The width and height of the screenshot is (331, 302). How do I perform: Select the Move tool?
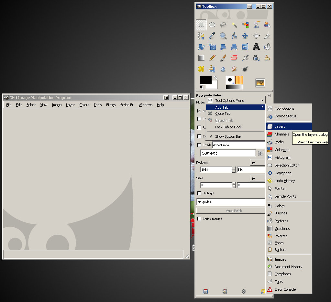click(x=245, y=36)
